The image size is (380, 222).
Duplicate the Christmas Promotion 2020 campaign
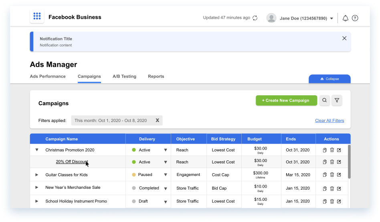tap(325, 150)
